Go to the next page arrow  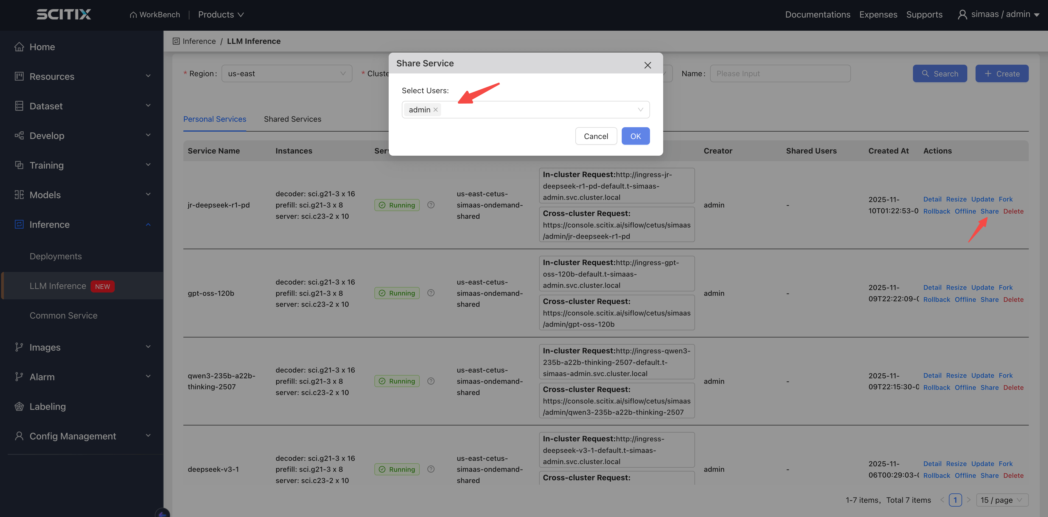tap(969, 500)
